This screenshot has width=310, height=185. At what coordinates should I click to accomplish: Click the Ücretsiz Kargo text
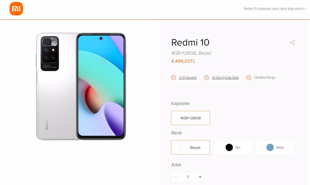(x=265, y=77)
